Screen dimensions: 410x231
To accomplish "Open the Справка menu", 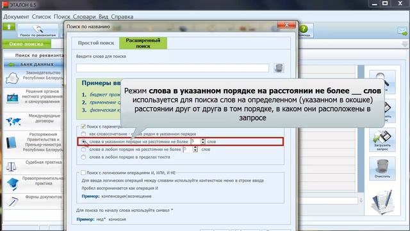I will pyautogui.click(x=122, y=17).
